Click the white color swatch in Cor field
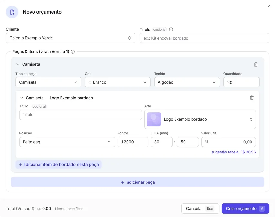Screen dimensions: 275x217 (90, 83)
